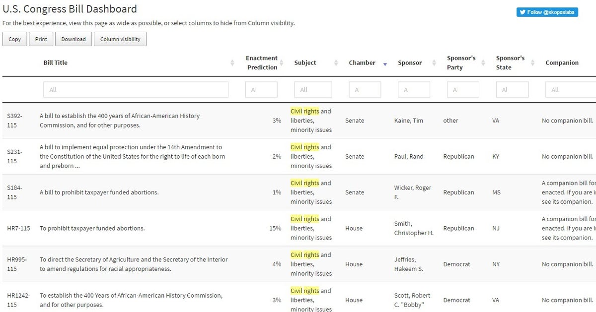
Task: Click the 15% enactment prediction value
Action: tap(275, 228)
